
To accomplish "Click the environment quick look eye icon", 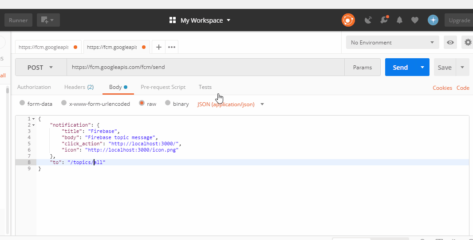I will coord(450,43).
